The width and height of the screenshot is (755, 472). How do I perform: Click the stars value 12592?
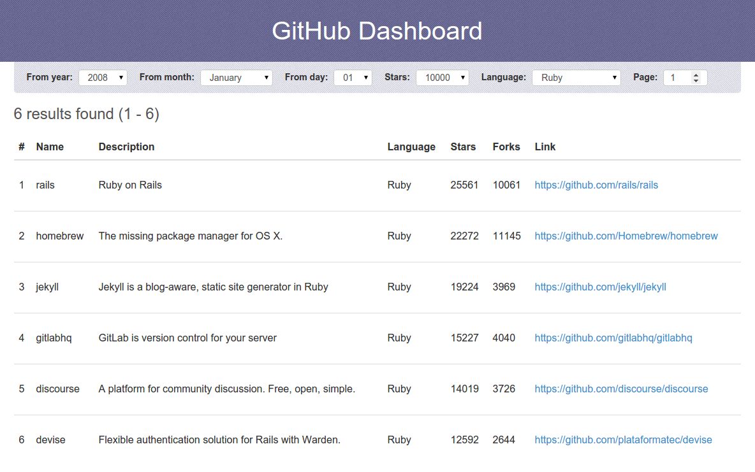[465, 440]
